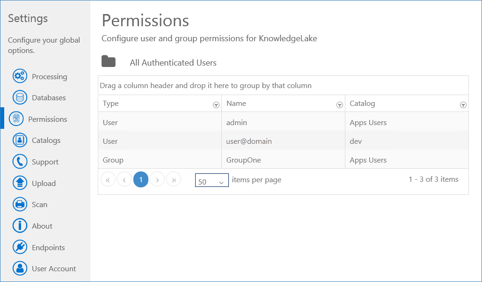Open the About label in sidebar
The height and width of the screenshot is (282, 482).
[x=42, y=226]
